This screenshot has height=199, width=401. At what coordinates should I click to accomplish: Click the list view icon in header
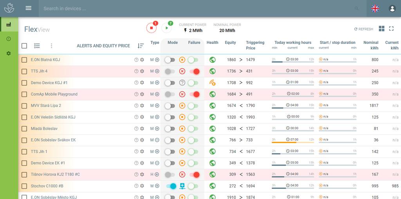click(x=37, y=45)
